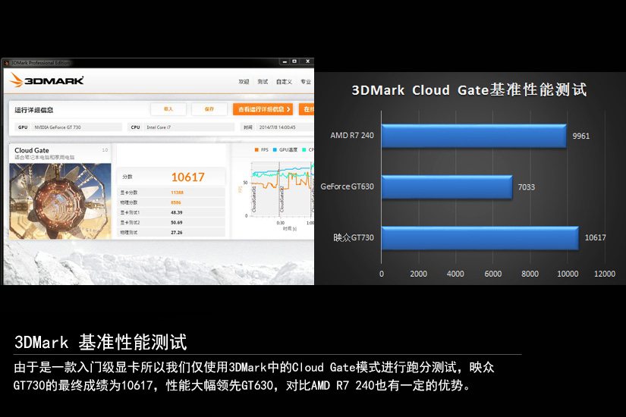Switch to the 测试 tab
Viewport: 626px width, 417px height.
coord(263,81)
